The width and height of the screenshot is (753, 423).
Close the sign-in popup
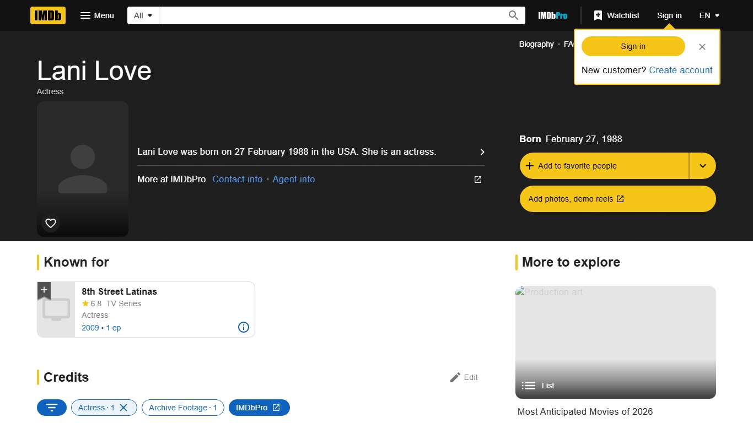coord(702,47)
